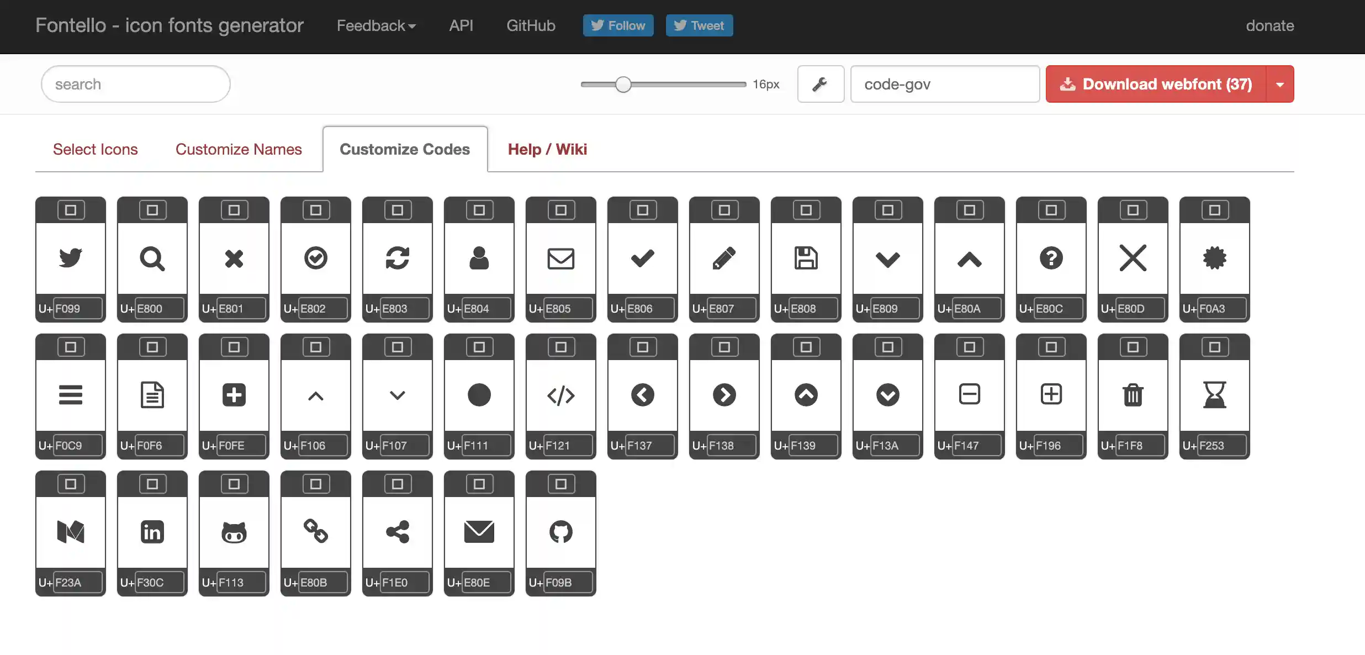Image resolution: width=1365 pixels, height=655 pixels.
Task: Click the code brackets icon
Action: coord(560,395)
